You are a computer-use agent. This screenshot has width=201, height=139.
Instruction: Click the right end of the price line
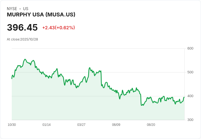click(x=184, y=97)
